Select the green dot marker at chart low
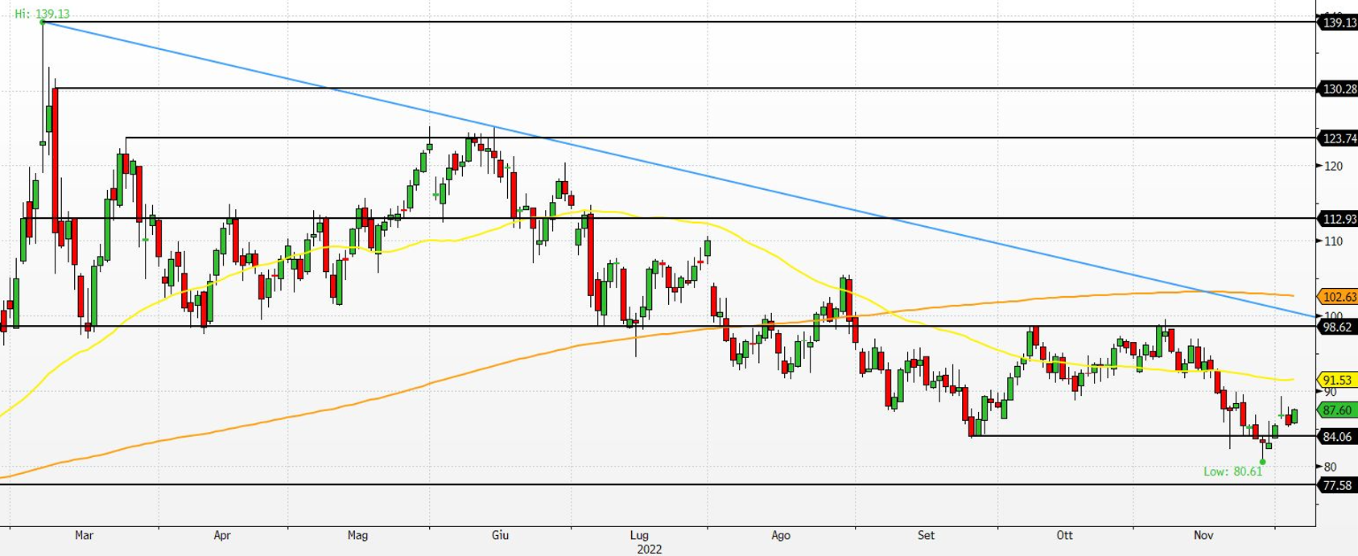 tap(1262, 462)
